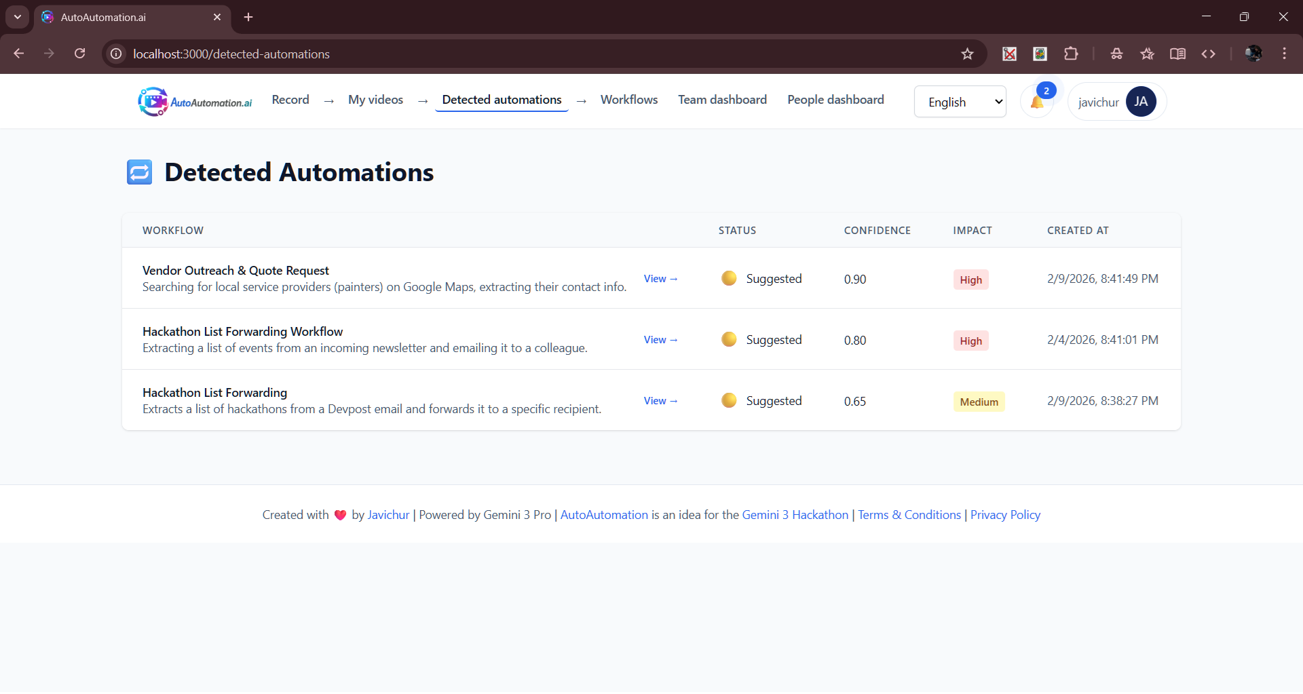Reload the page with refresh icon
This screenshot has width=1303, height=694.
pyautogui.click(x=80, y=54)
